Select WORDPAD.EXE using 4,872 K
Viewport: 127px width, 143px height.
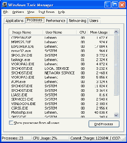(x=62, y=64)
